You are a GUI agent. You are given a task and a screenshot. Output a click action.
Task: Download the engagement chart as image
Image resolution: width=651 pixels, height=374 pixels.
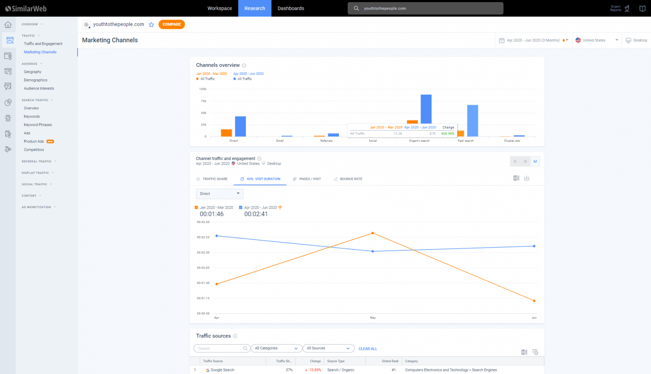527,178
